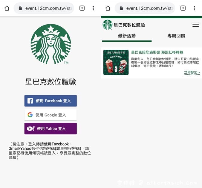Viewport: 202px width, 188px height.
Task: Log in with the Facebook button
Action: (x=51, y=101)
